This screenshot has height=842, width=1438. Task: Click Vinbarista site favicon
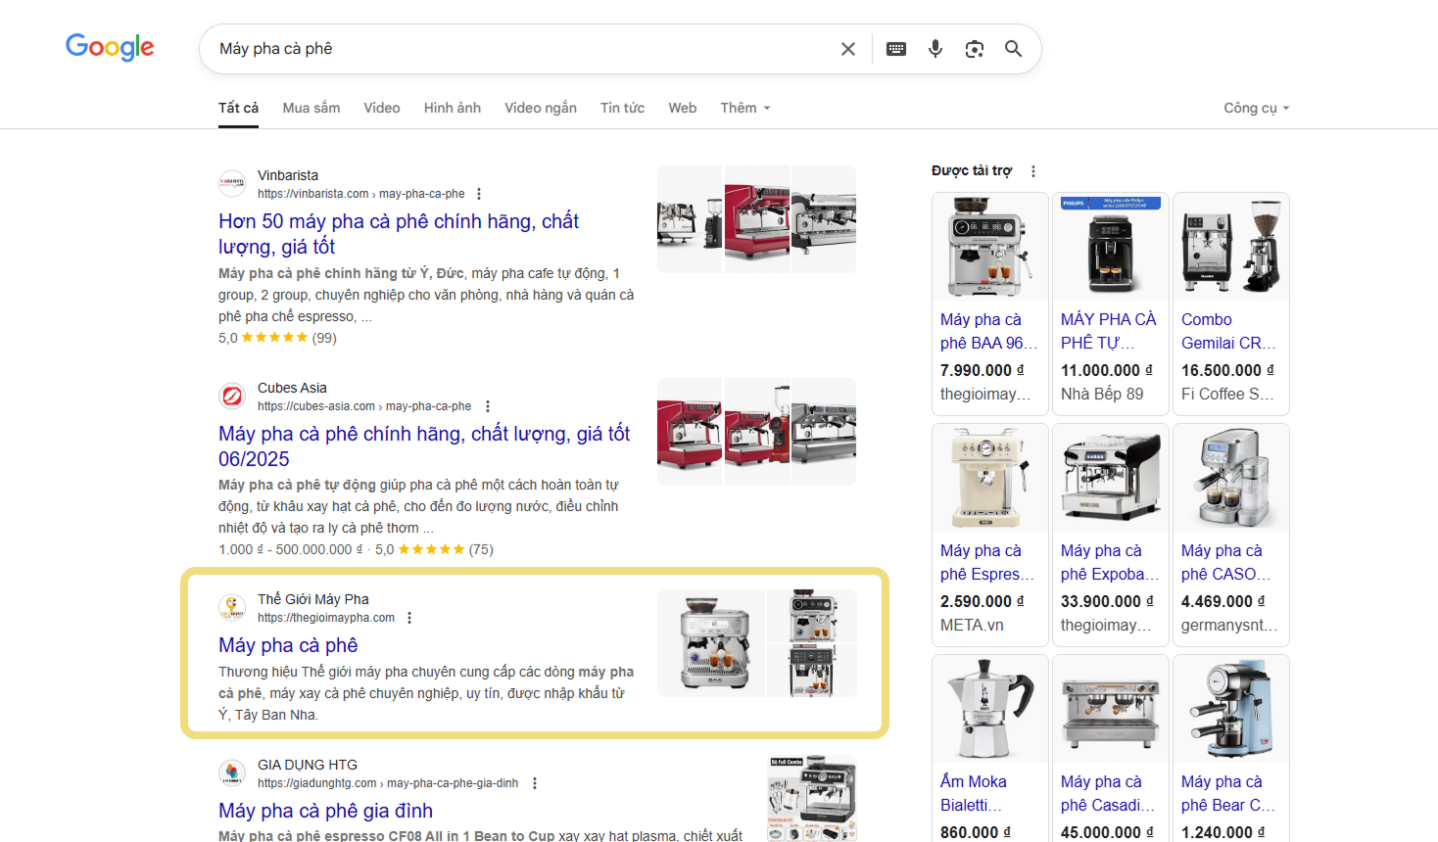point(232,183)
